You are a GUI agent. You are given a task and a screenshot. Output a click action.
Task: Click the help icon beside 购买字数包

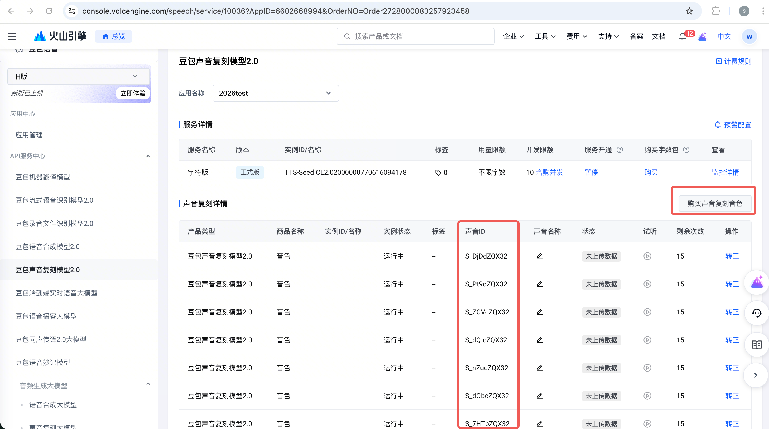pos(686,150)
